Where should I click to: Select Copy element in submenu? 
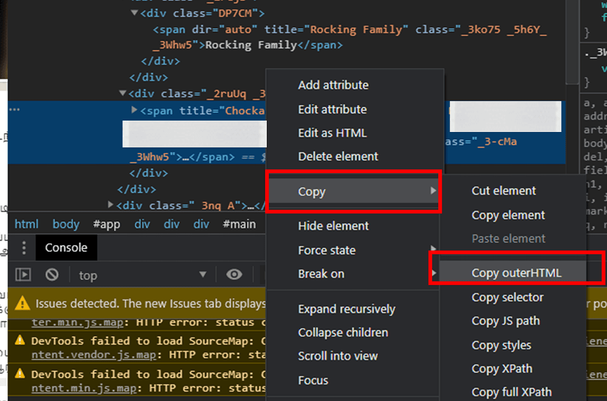(x=508, y=215)
